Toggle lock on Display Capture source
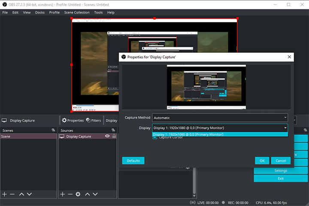This screenshot has width=309, height=206. click(114, 136)
